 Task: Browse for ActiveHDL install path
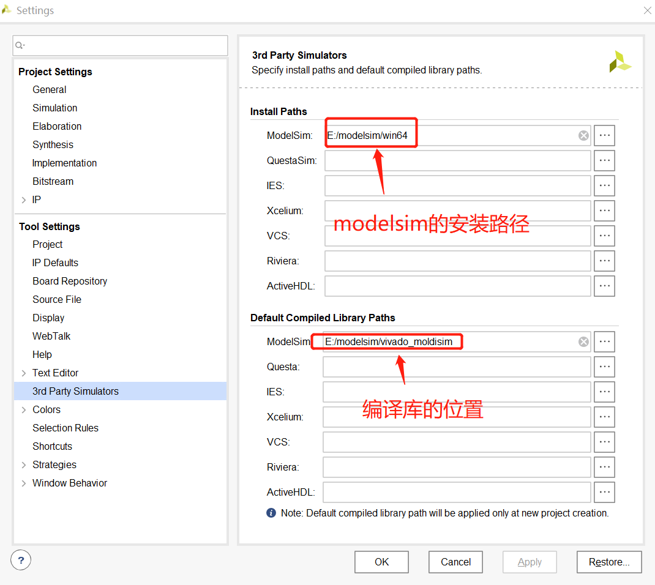(x=604, y=286)
